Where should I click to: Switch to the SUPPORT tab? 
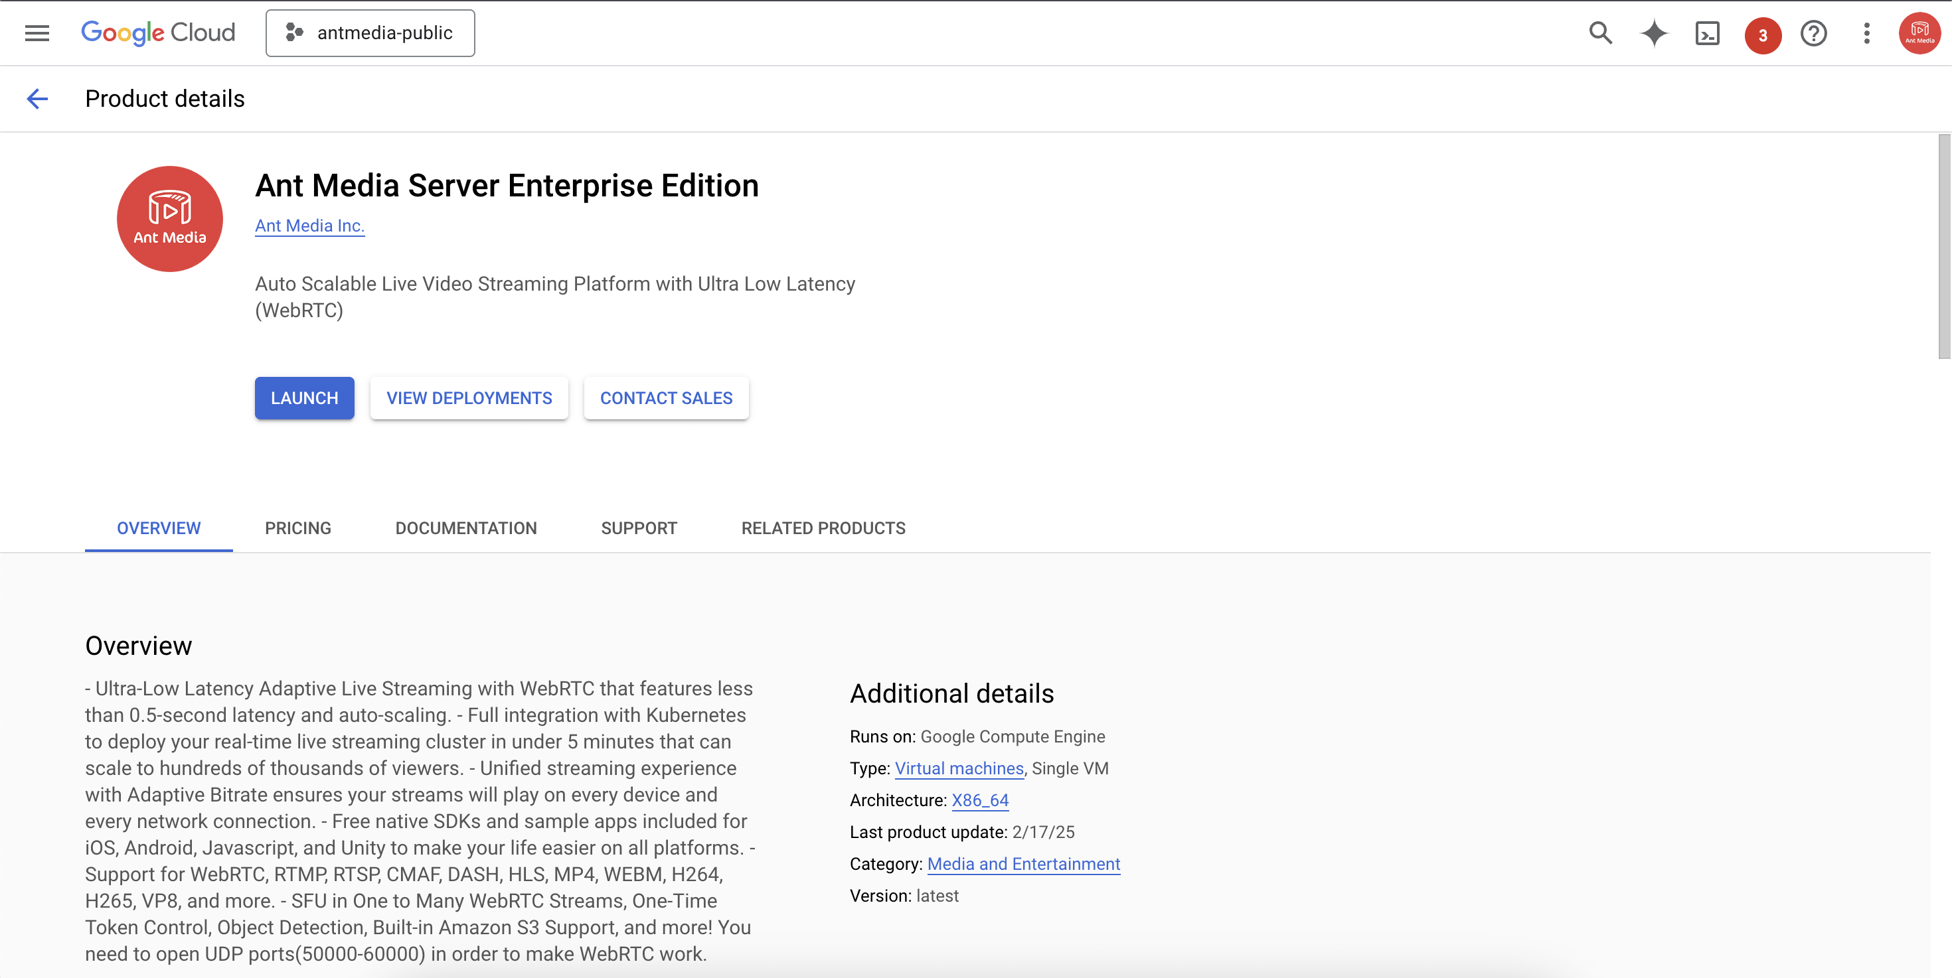(639, 528)
